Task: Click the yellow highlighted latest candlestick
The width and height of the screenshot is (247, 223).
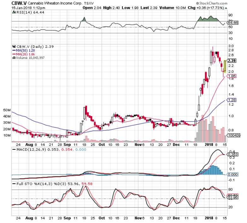Action: (225, 66)
